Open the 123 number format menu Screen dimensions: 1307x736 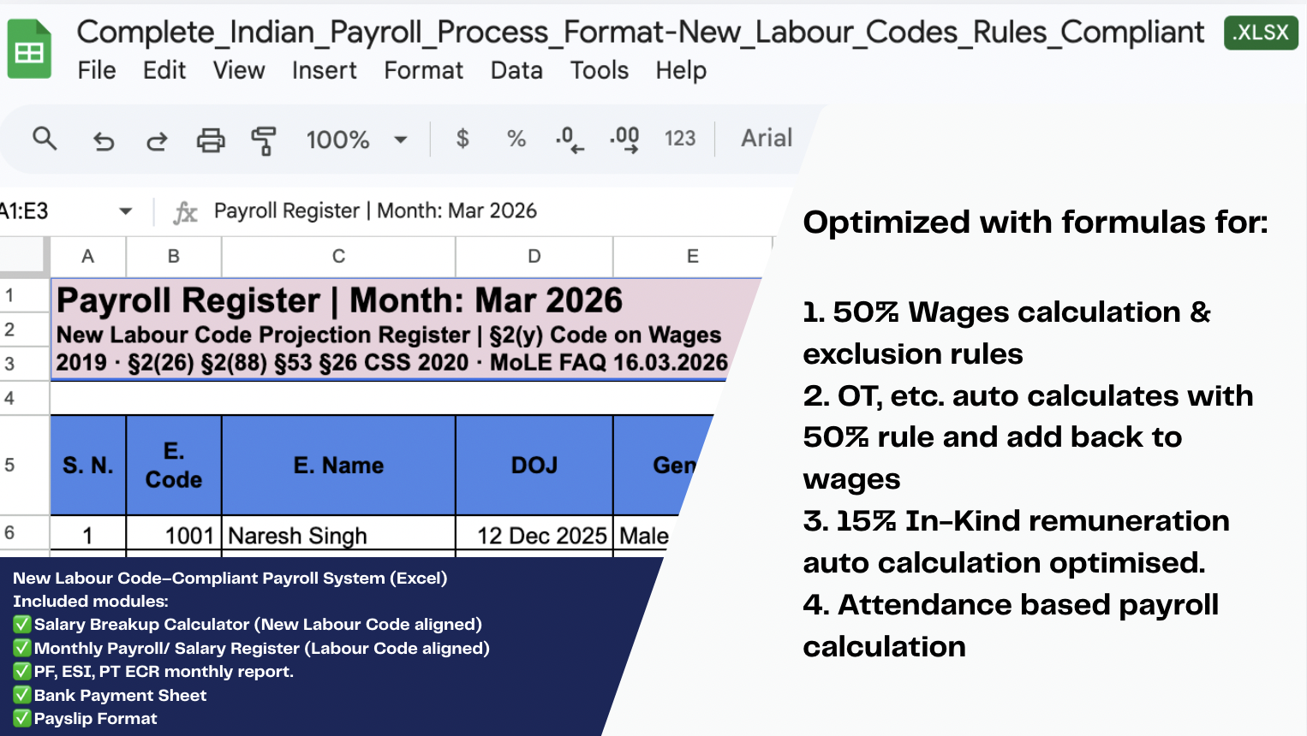pyautogui.click(x=680, y=139)
